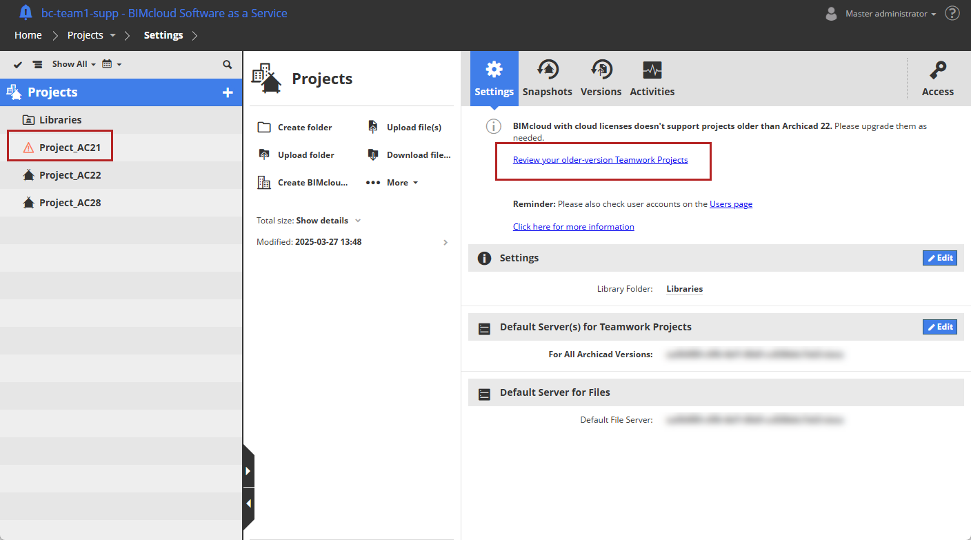971x540 pixels.
Task: Add new item with the plus icon
Action: click(x=228, y=92)
